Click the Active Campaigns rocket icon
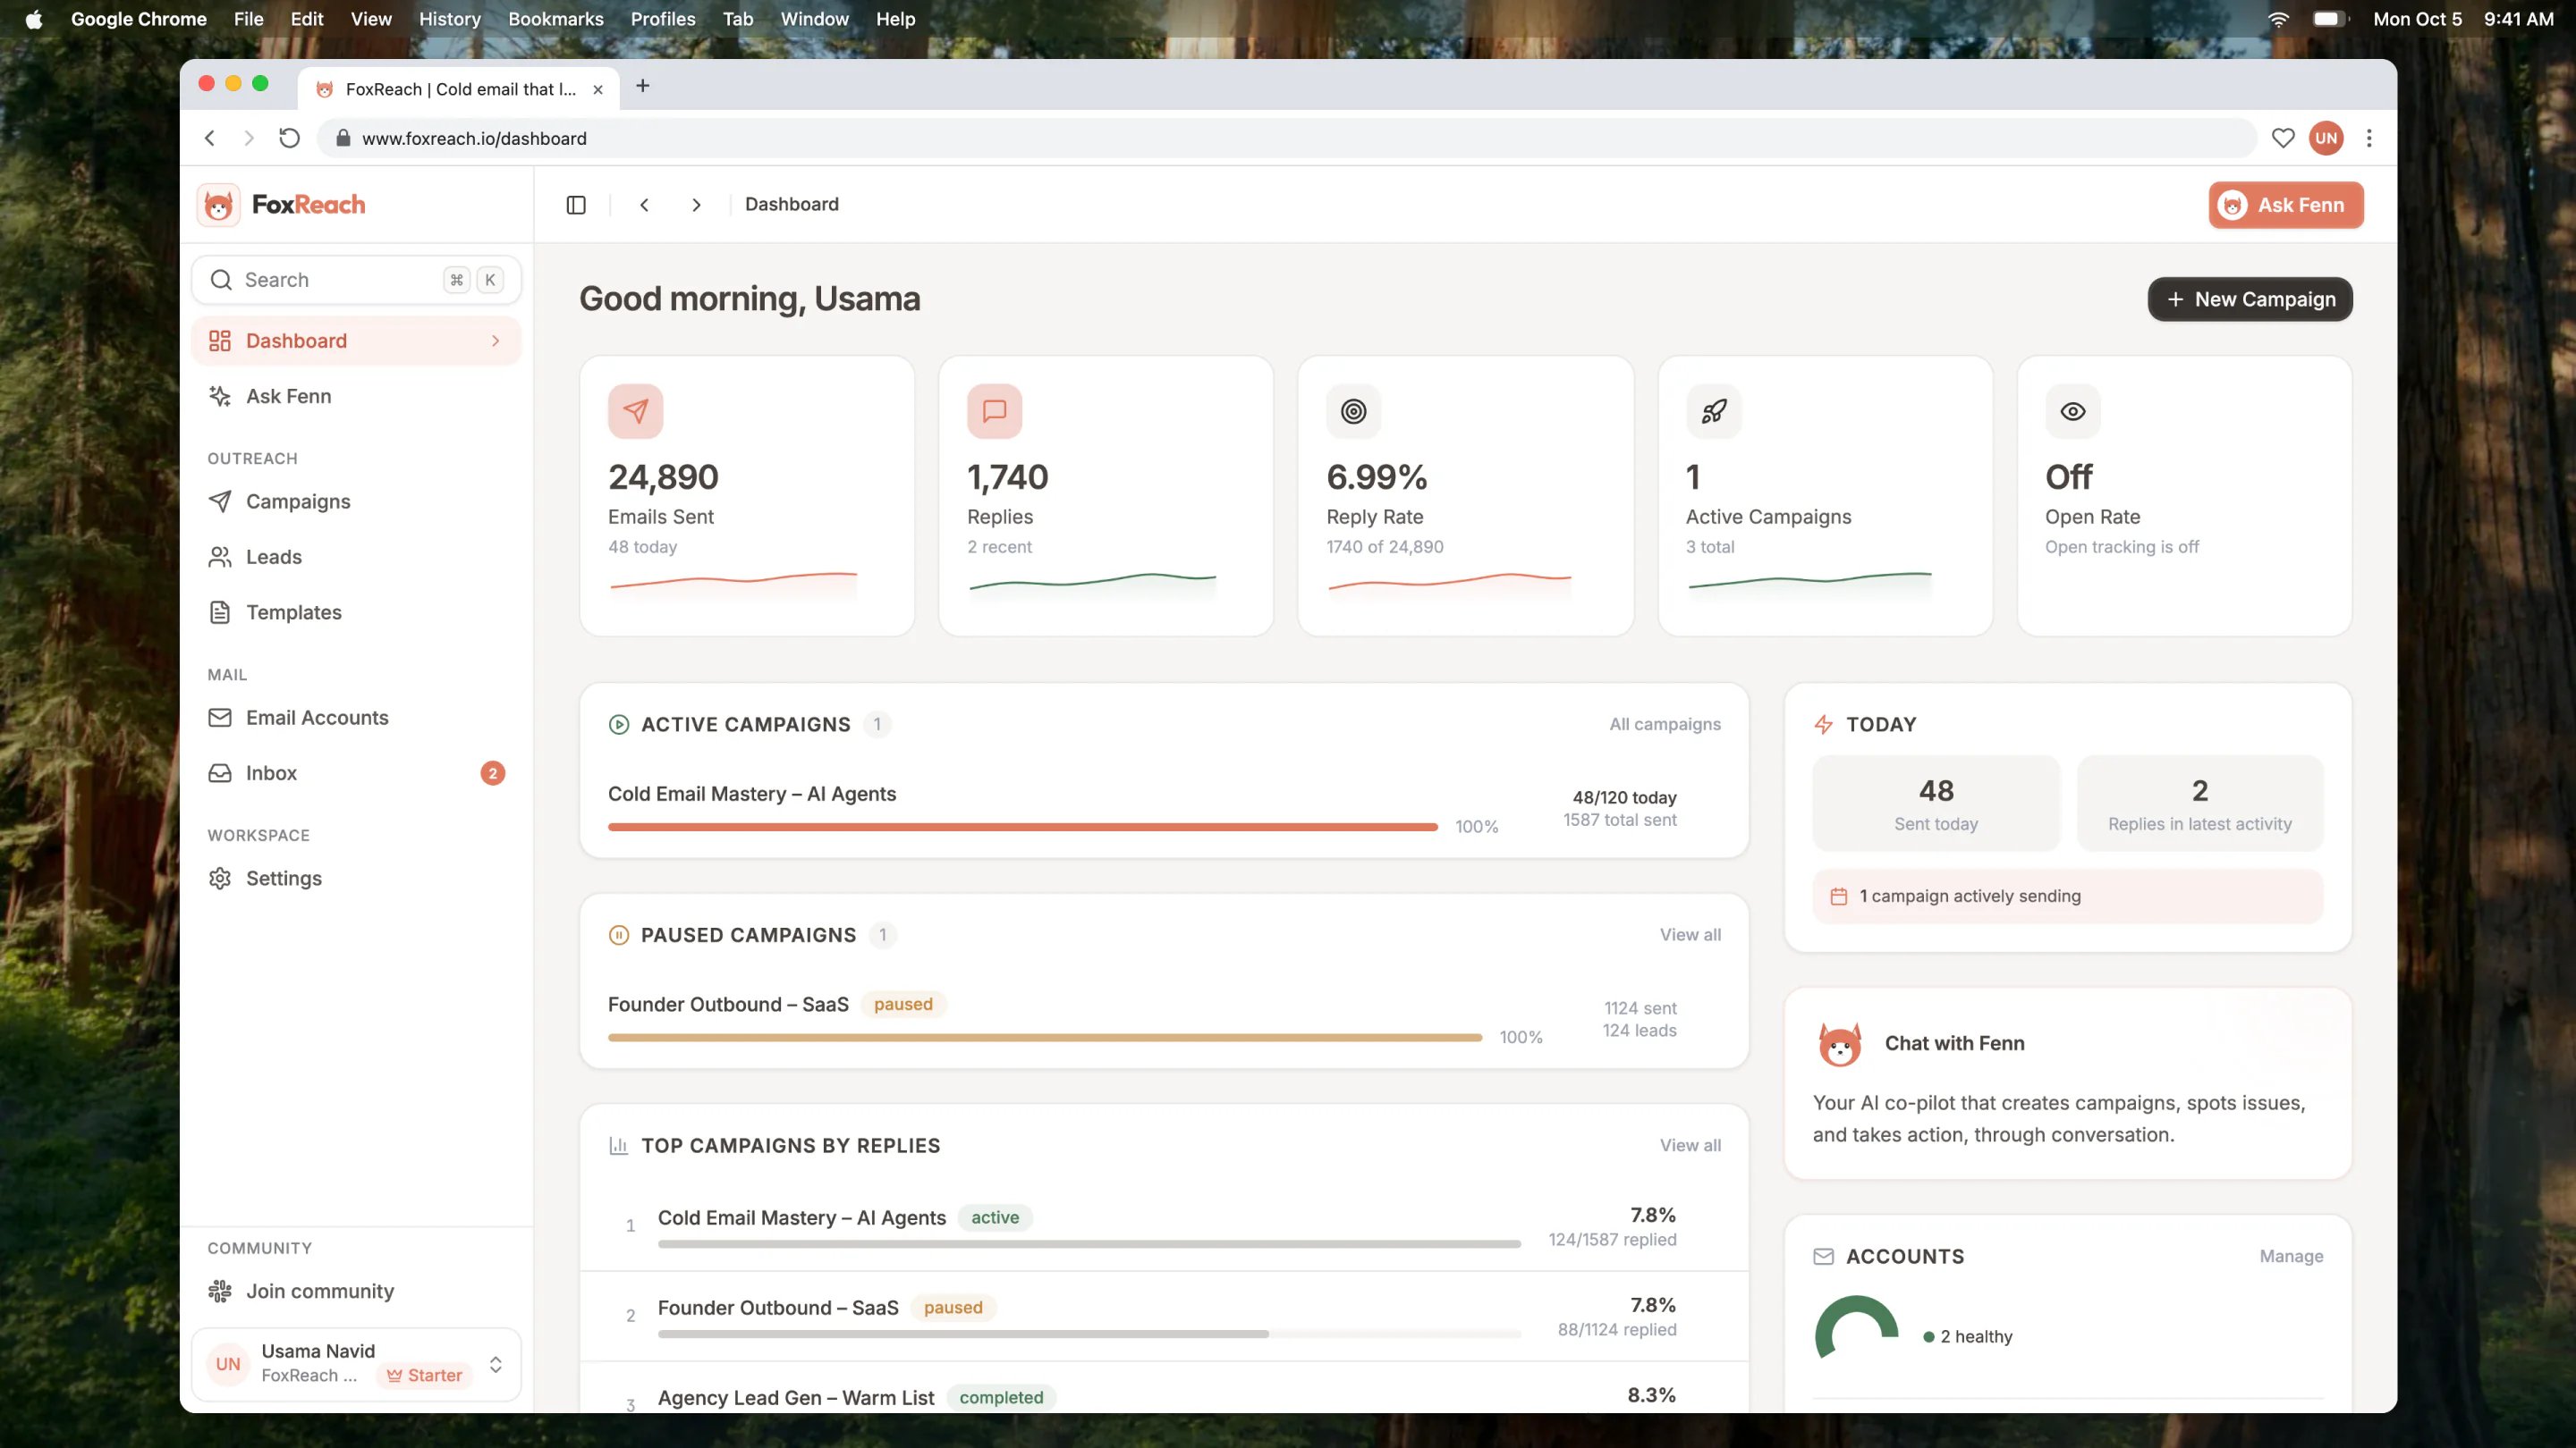Image resolution: width=2576 pixels, height=1448 pixels. coord(1713,411)
